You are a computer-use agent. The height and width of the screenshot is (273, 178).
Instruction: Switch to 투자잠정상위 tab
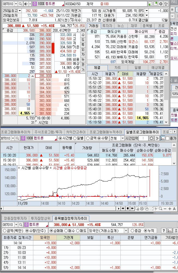pos(40,218)
